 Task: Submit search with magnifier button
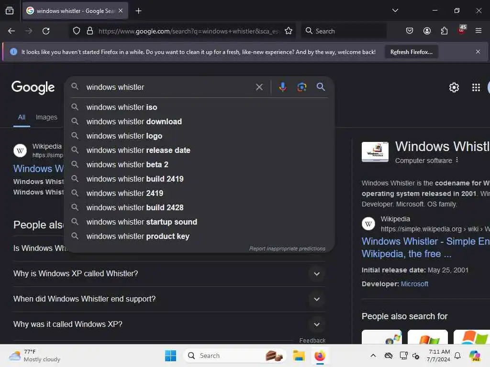tap(321, 87)
